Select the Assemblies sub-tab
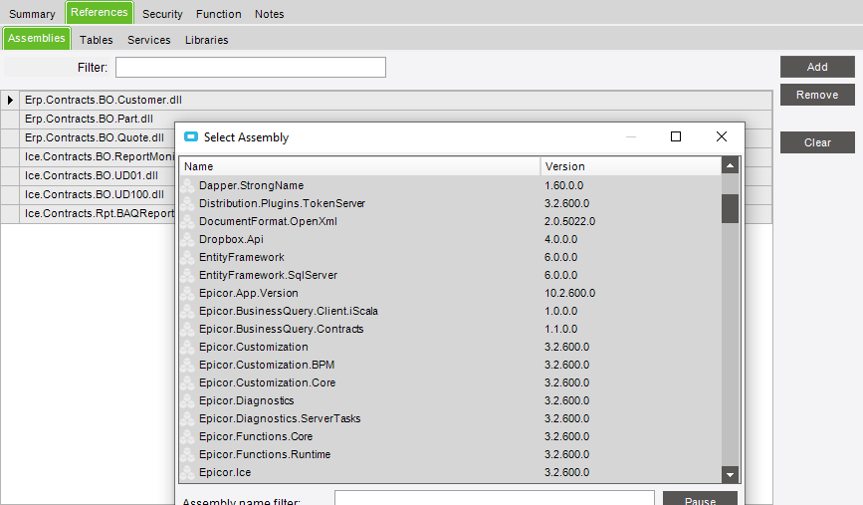Viewport: 863px width, 505px height. pyautogui.click(x=36, y=38)
